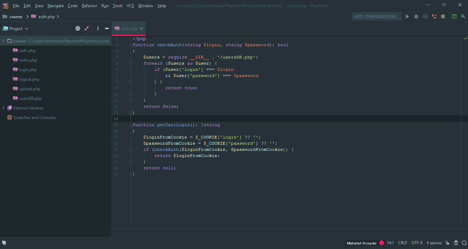
Task: Open the File menu
Action: point(16,6)
